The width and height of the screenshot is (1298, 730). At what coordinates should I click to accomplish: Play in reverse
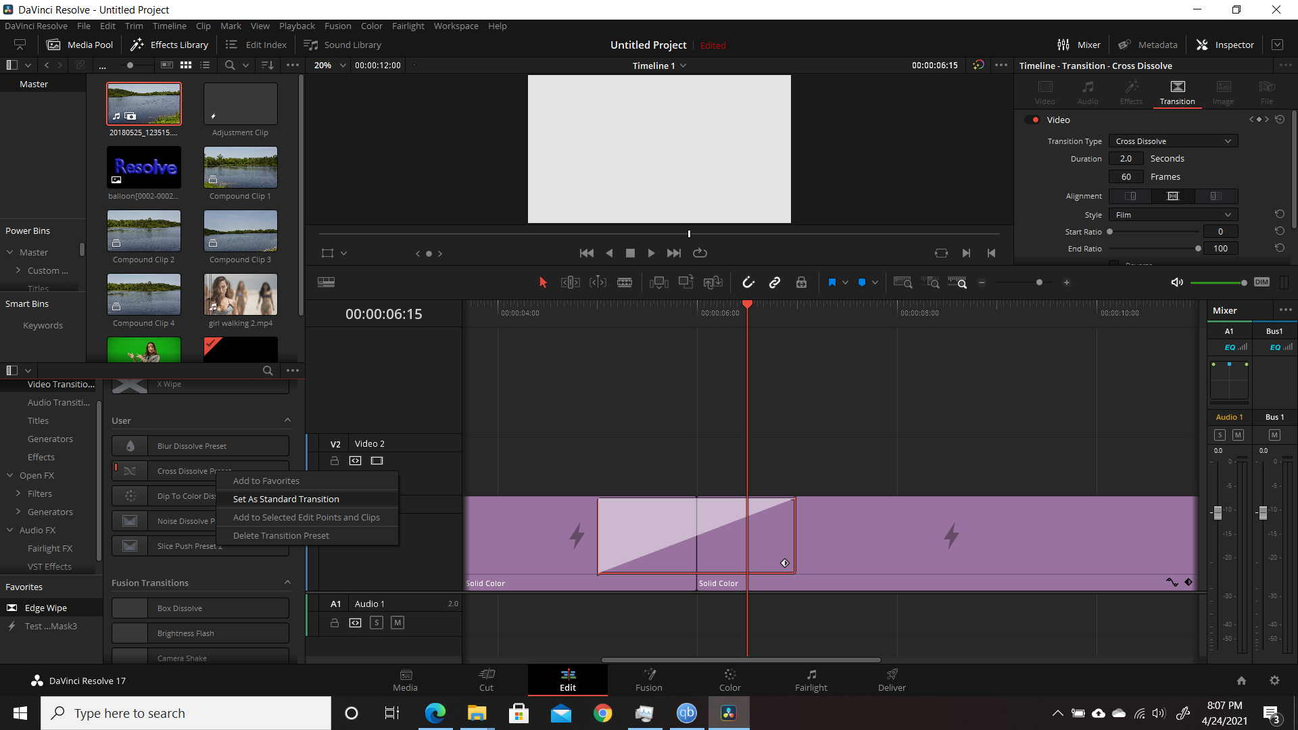609,253
